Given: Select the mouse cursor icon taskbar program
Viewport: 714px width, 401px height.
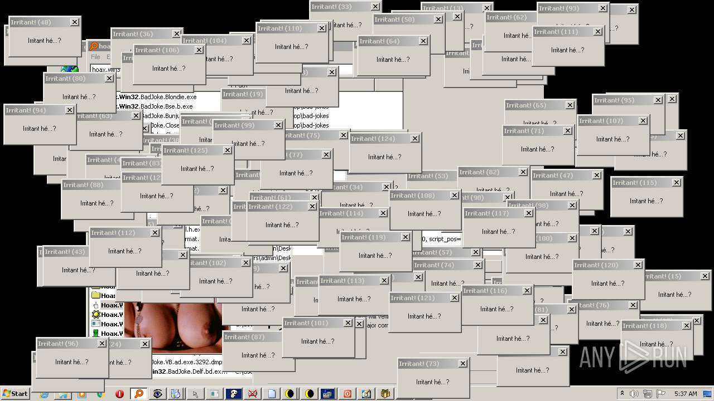Looking at the screenshot, I should [195, 394].
